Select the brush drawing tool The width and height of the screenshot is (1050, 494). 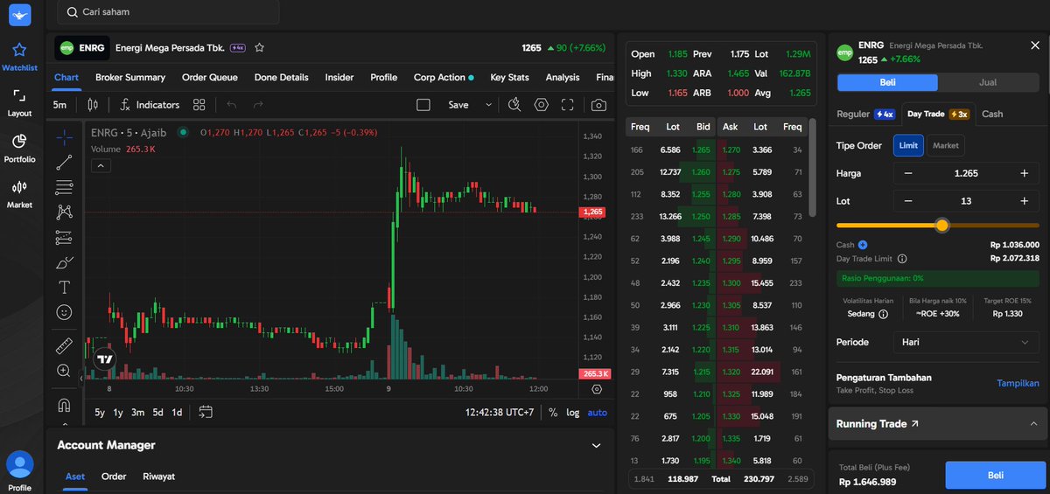(x=64, y=262)
